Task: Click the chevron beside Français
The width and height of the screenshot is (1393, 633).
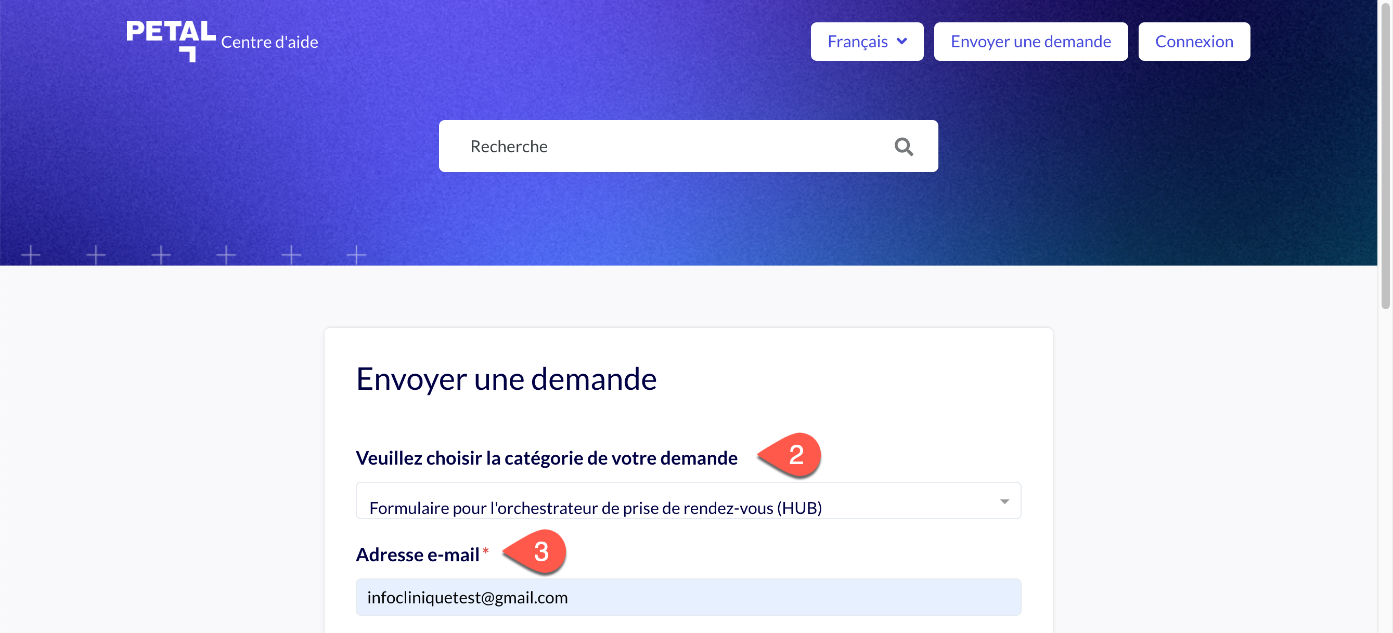Action: (x=901, y=41)
